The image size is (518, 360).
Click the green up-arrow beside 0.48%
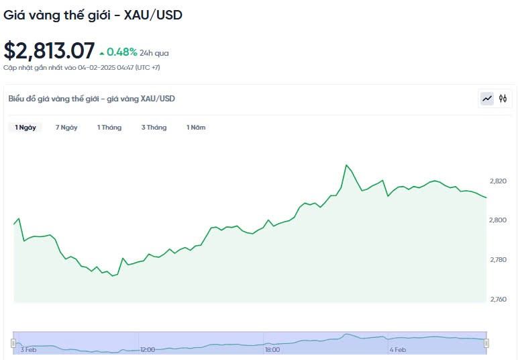102,52
